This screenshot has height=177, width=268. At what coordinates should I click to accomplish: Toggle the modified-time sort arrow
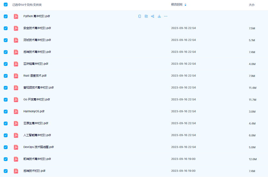(x=185, y=5)
